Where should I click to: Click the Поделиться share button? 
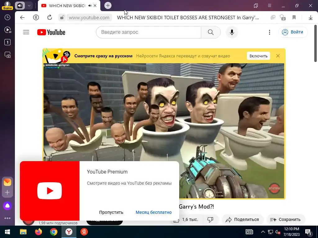[243, 220]
